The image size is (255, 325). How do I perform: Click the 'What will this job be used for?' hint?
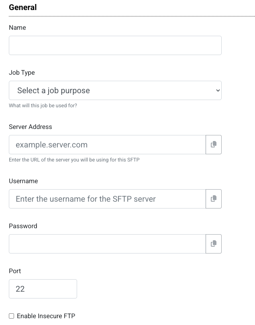click(x=43, y=106)
